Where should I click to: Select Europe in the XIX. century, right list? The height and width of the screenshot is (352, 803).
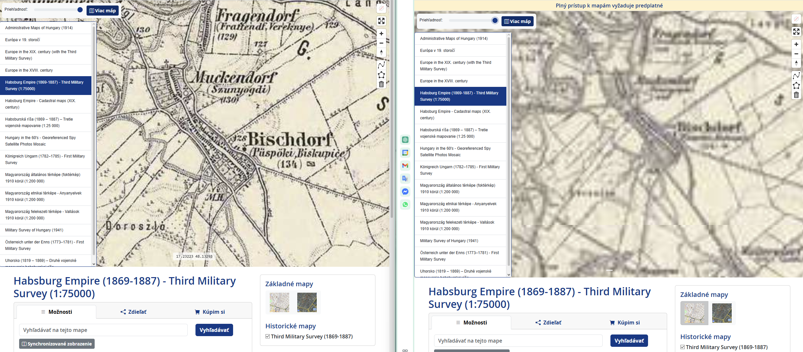point(460,66)
